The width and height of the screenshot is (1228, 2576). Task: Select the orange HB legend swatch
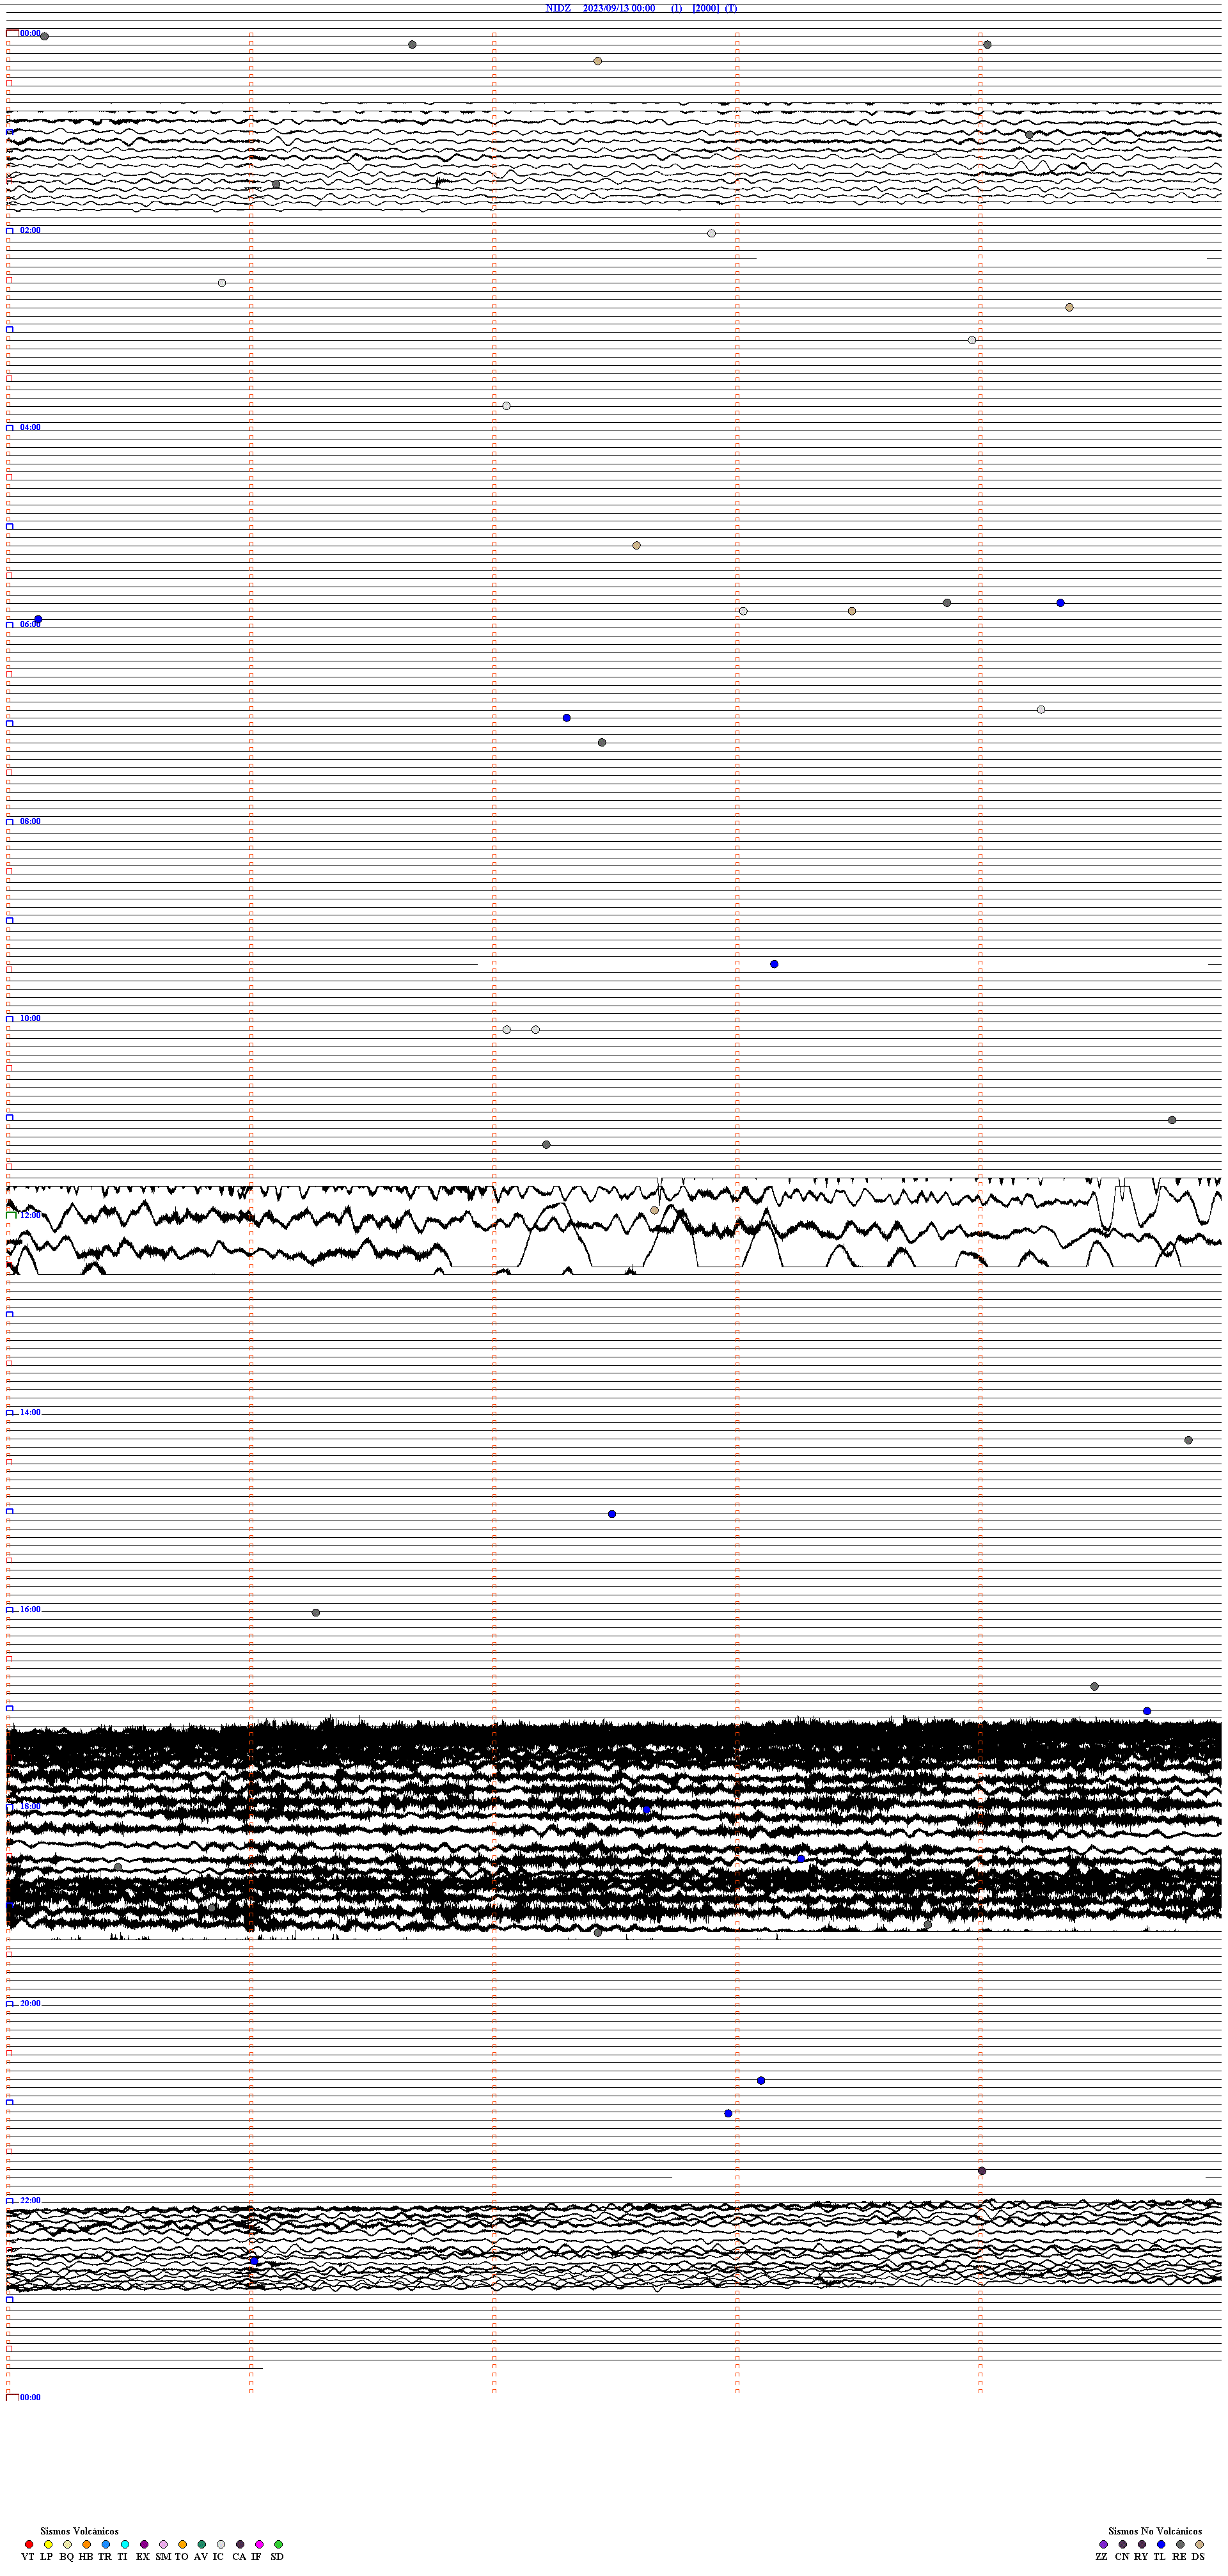tap(87, 2544)
